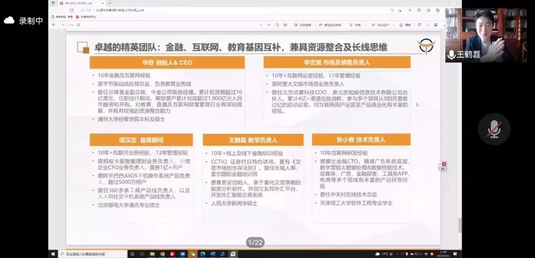Open Microsoft Edge from the taskbar
535x258 pixels.
tap(203, 254)
